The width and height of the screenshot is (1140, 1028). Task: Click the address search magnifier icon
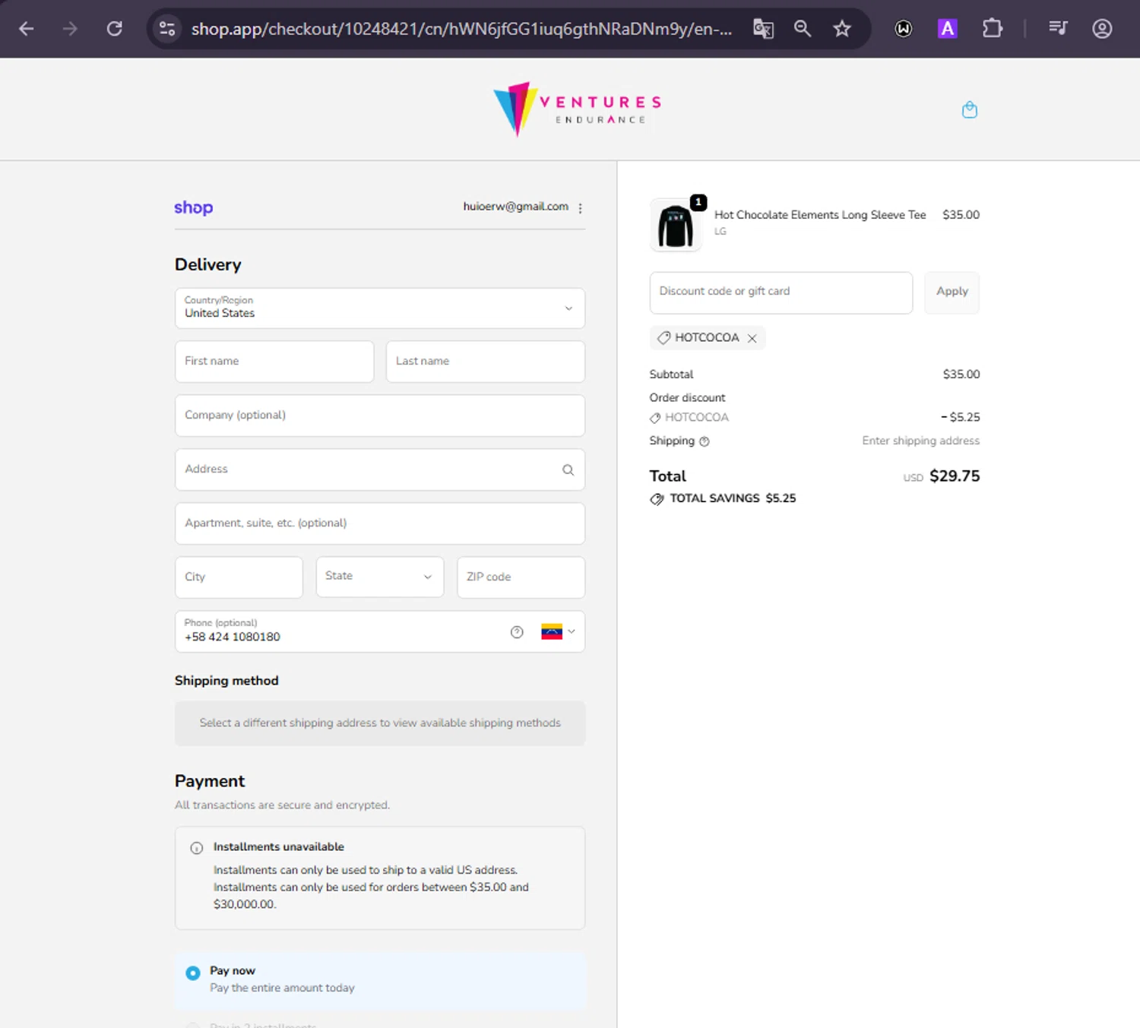[x=568, y=470]
